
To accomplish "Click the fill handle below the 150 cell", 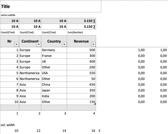I will coord(95,104).
